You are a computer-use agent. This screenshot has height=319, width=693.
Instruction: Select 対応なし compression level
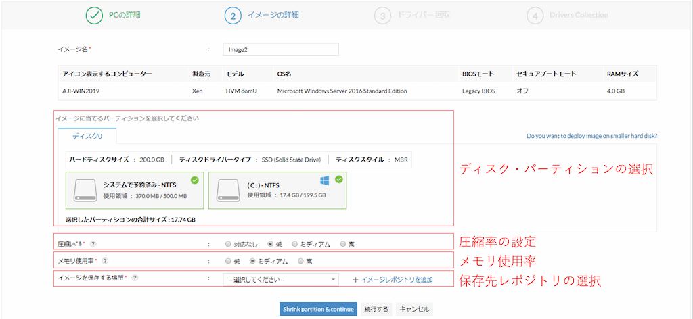click(228, 243)
